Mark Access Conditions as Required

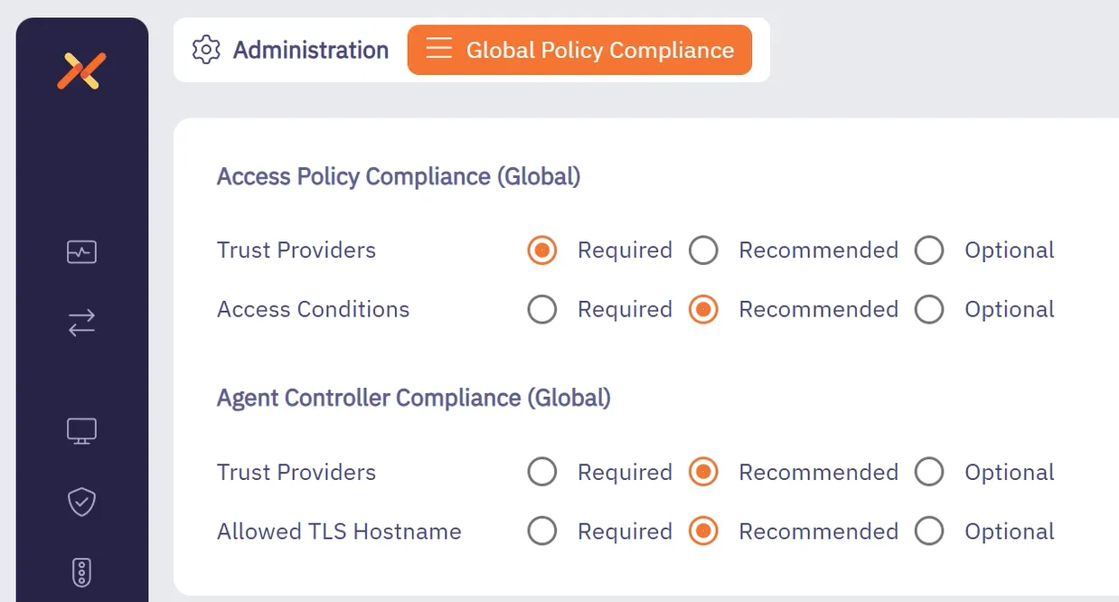[x=542, y=309]
